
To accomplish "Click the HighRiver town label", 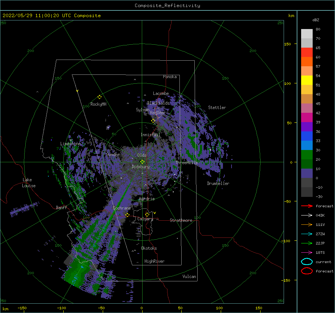I will click(x=154, y=261).
